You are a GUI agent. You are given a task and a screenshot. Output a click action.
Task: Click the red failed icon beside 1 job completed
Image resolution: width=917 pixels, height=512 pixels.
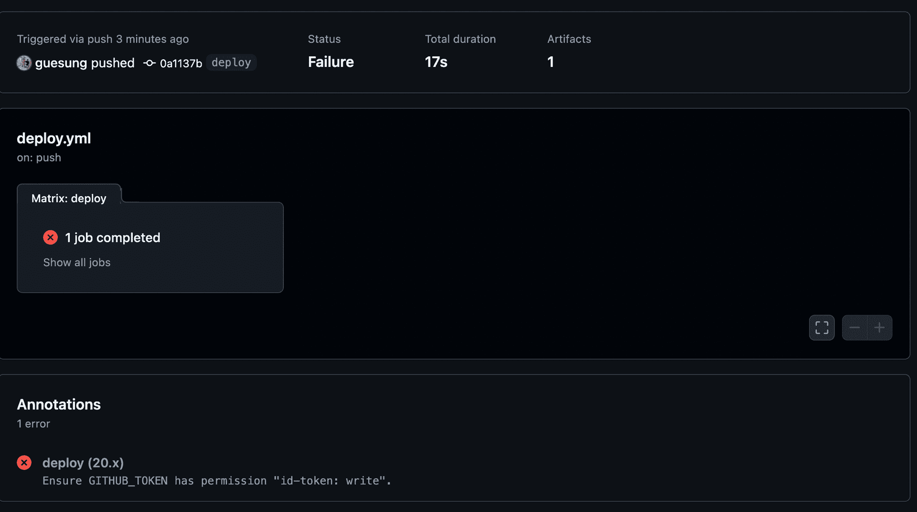(x=50, y=237)
